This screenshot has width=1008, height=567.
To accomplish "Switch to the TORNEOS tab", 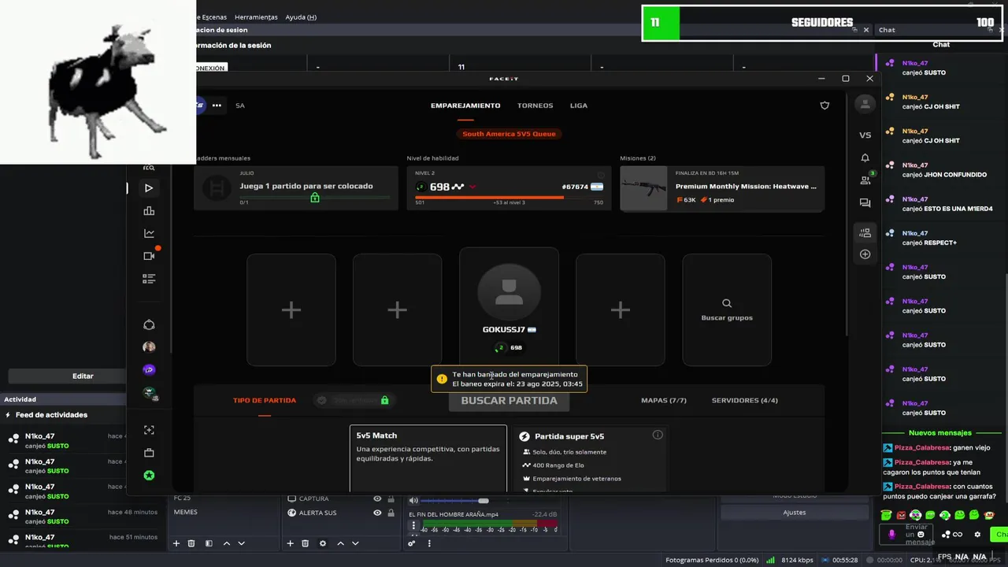I will 535,106.
